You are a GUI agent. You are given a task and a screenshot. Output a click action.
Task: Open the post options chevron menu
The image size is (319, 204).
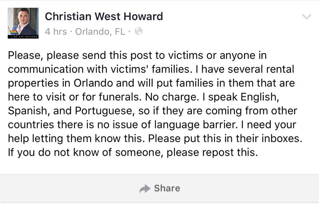click(307, 17)
